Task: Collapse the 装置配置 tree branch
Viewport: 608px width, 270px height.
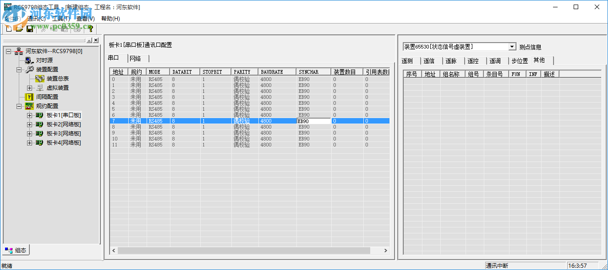Action: click(20, 70)
